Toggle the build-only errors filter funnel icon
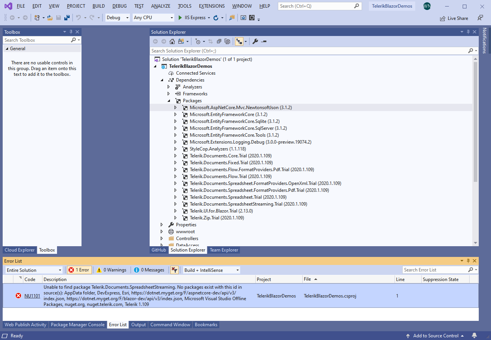This screenshot has height=340, width=491. [174, 270]
